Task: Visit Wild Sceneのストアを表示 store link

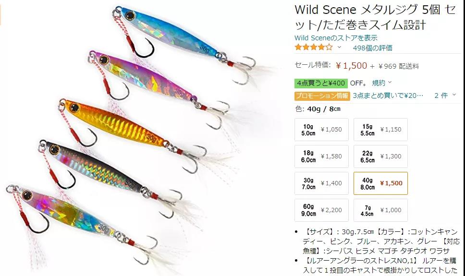Action: coord(336,38)
